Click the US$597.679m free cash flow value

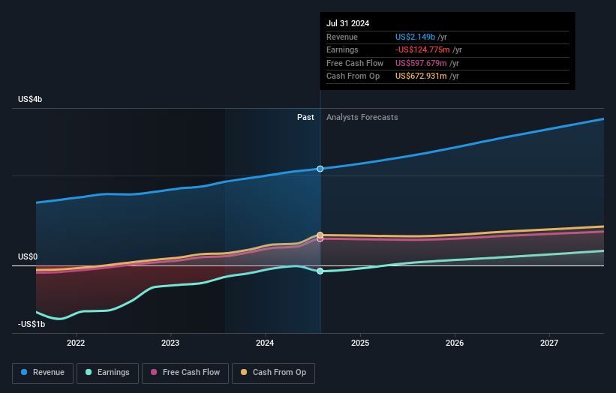(x=421, y=63)
